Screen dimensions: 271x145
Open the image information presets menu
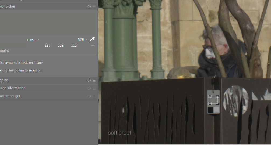coord(94,88)
